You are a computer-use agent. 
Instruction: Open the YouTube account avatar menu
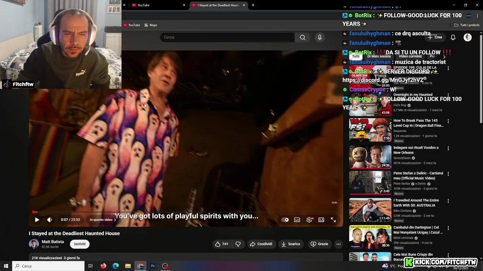point(468,37)
